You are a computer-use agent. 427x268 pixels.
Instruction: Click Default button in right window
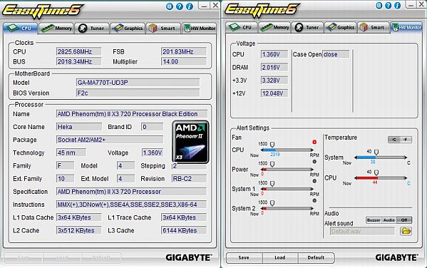(x=316, y=257)
